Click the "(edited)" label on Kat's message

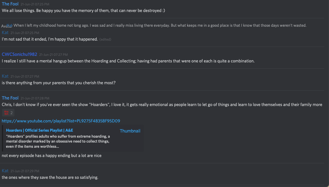[x=105, y=39]
